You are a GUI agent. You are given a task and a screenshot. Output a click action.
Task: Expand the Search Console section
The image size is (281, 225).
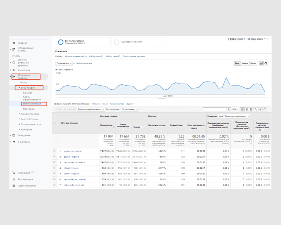pyautogui.click(x=19, y=119)
